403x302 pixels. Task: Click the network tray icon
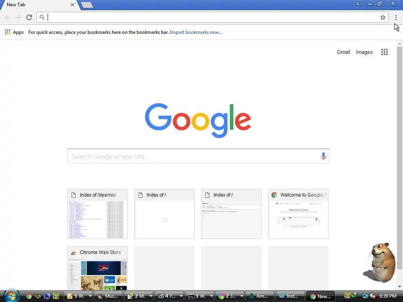tap(365, 296)
